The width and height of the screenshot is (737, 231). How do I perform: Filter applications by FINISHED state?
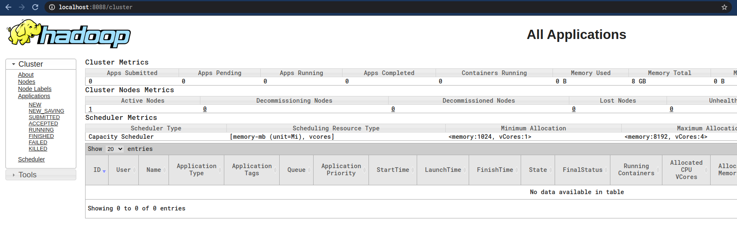tap(41, 136)
